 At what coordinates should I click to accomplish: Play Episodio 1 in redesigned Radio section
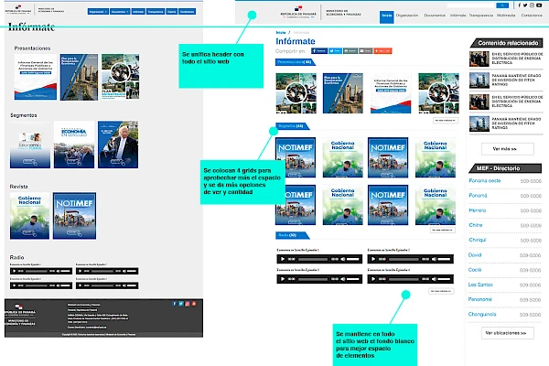click(283, 259)
